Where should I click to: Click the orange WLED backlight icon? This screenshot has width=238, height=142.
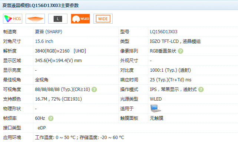pyautogui.click(x=80, y=18)
